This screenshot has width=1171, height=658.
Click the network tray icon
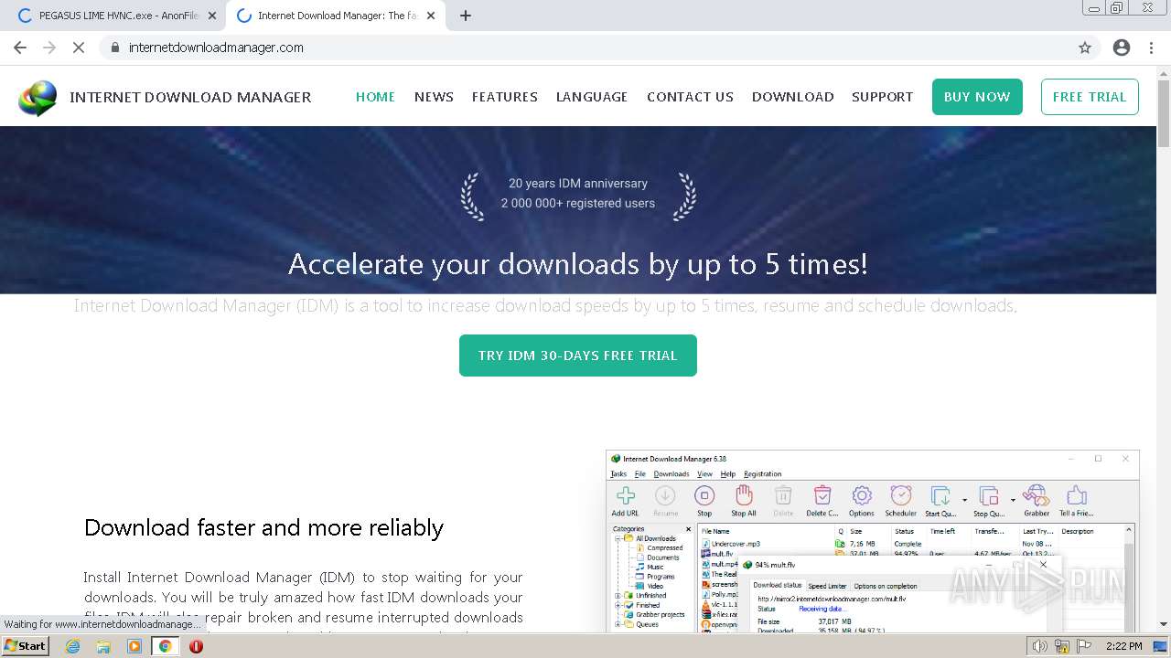pos(1061,646)
